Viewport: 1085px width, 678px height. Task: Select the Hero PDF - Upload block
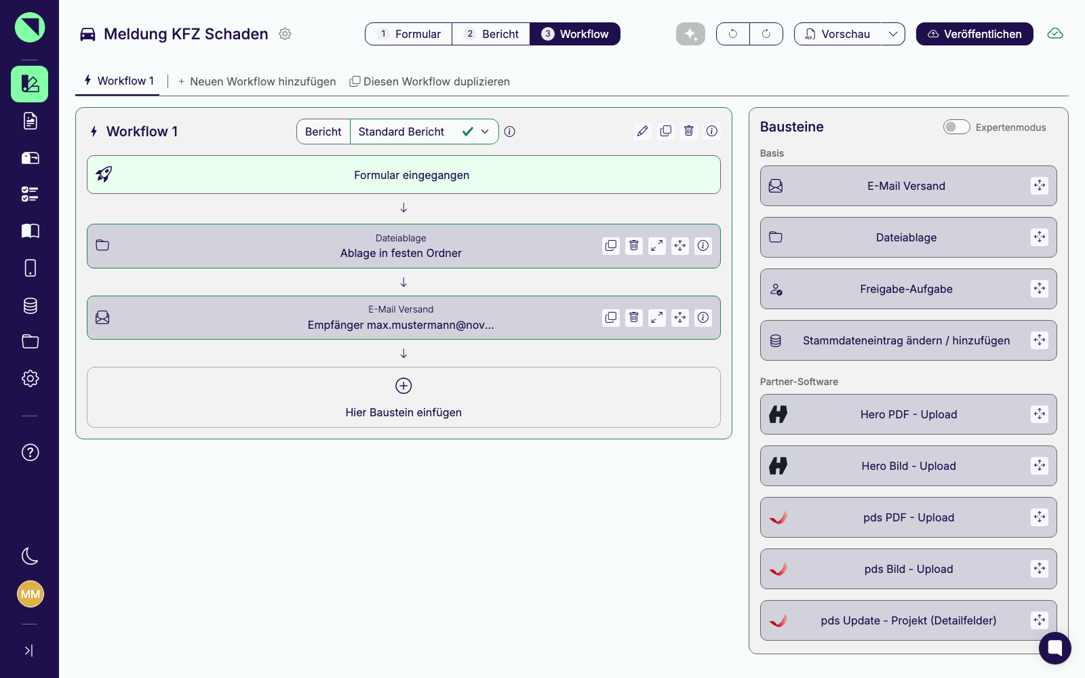point(909,414)
